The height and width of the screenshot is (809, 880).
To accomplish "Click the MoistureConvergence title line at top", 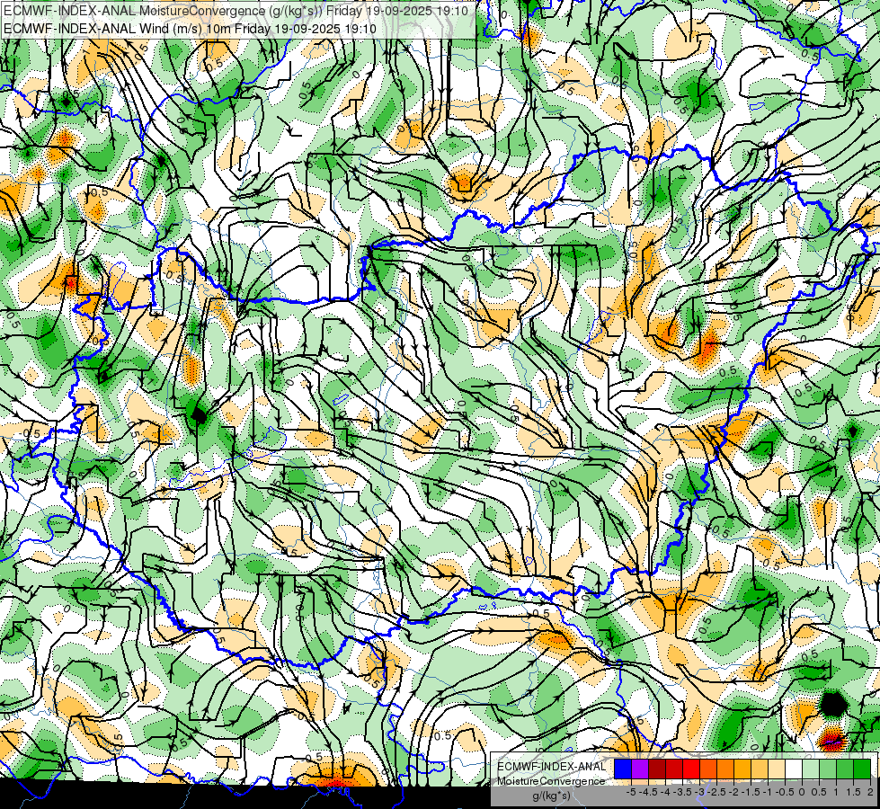I will 236,11.
